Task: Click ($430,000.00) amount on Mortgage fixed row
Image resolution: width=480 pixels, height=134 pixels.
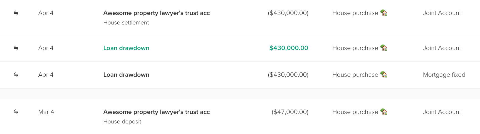Action: pos(288,75)
